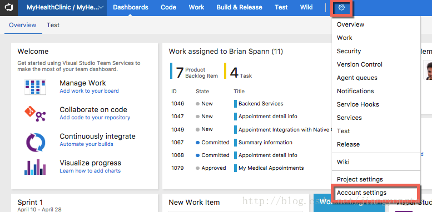
Task: Click Add work to your board link
Action: pyautogui.click(x=90, y=91)
